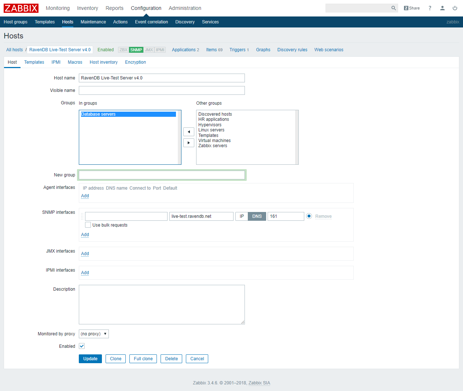Open the Applications link
This screenshot has width=463, height=391.
184,50
